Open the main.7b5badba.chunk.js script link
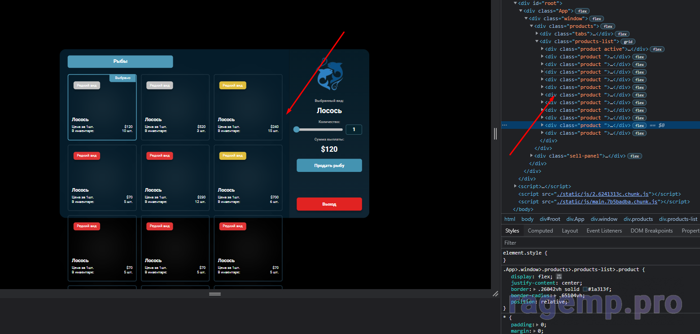 pos(607,202)
